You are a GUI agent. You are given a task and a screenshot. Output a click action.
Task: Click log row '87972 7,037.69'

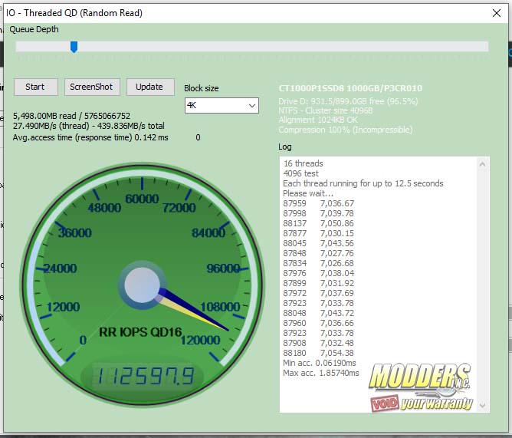click(x=318, y=293)
